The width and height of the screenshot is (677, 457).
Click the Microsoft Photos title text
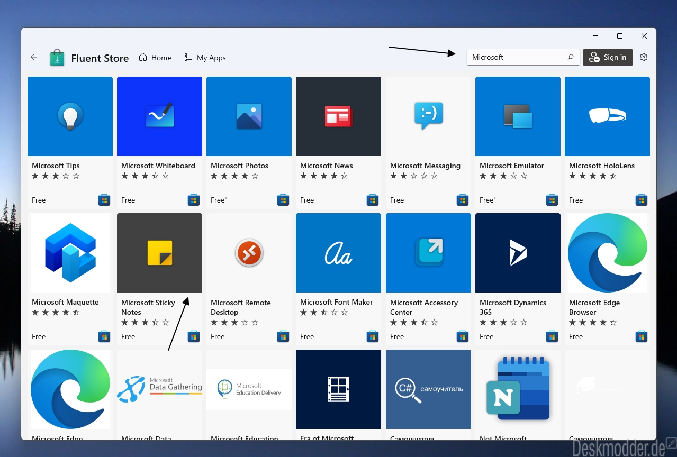(x=239, y=166)
